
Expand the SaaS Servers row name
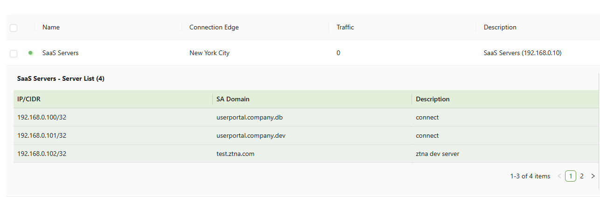coord(60,53)
